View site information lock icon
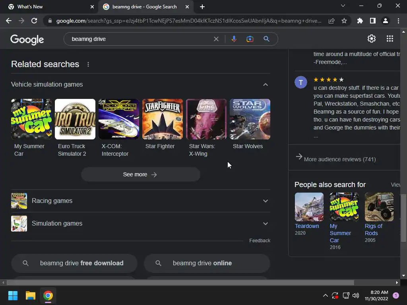 tap(50, 21)
